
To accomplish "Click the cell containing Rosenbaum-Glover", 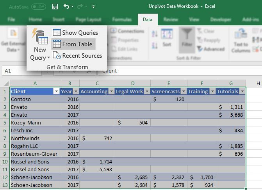I will [x=35, y=154].
